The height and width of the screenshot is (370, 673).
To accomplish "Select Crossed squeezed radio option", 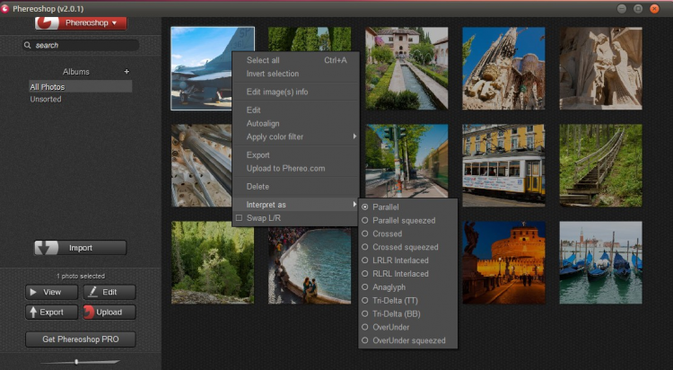I will (365, 247).
